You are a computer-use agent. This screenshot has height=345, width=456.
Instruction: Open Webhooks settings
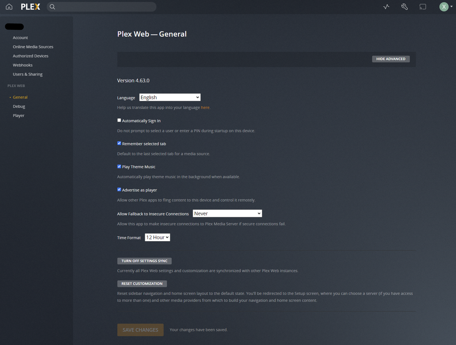pyautogui.click(x=23, y=65)
